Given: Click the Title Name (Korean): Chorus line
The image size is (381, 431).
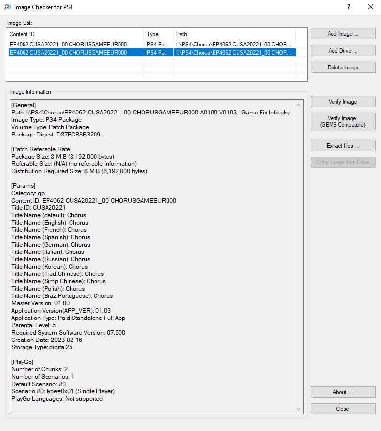Looking at the screenshot, I should pyautogui.click(x=49, y=267).
